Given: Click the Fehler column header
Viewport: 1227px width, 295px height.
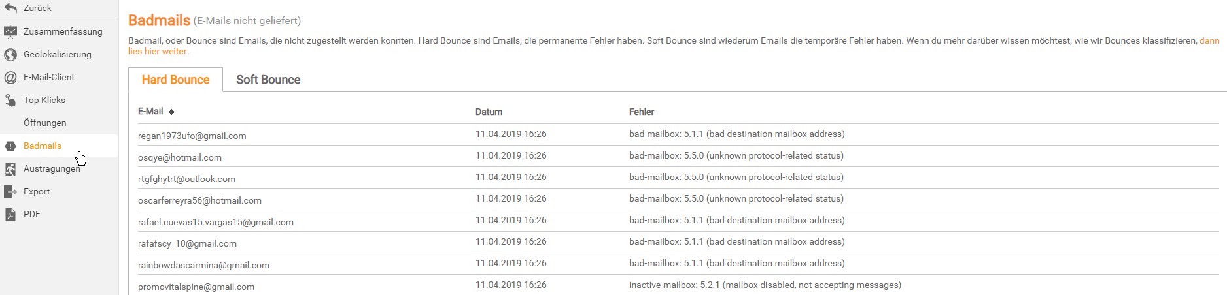Looking at the screenshot, I should (x=642, y=112).
